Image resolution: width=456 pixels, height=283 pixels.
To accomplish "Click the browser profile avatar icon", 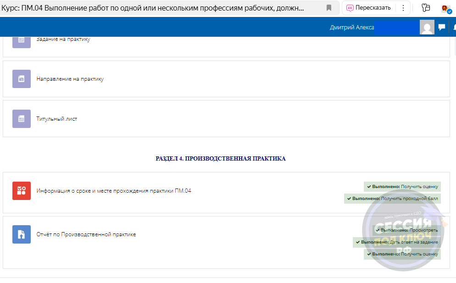I will [x=446, y=8].
